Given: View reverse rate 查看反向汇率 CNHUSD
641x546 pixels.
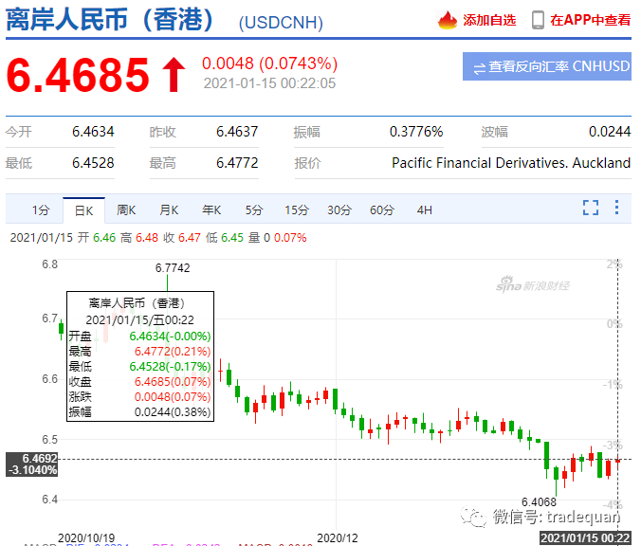Looking at the screenshot, I should (547, 66).
